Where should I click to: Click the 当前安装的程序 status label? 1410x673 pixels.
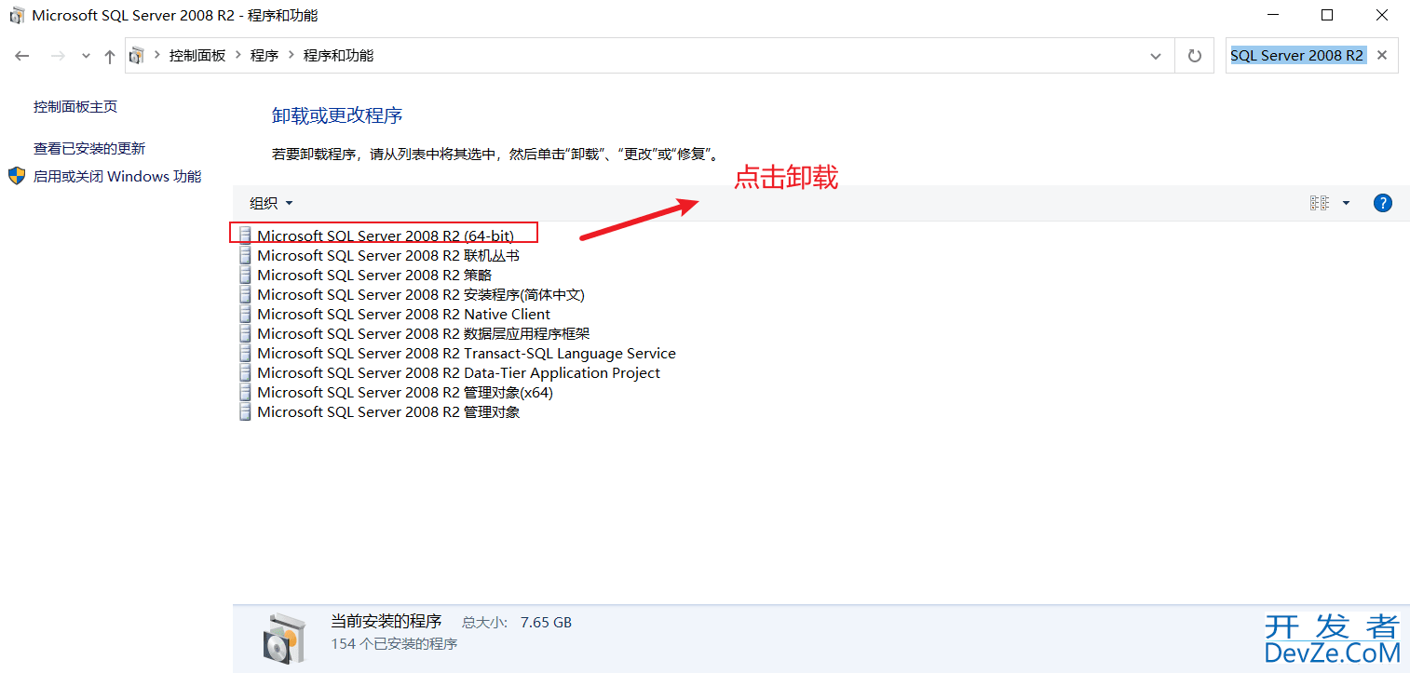pyautogui.click(x=386, y=622)
